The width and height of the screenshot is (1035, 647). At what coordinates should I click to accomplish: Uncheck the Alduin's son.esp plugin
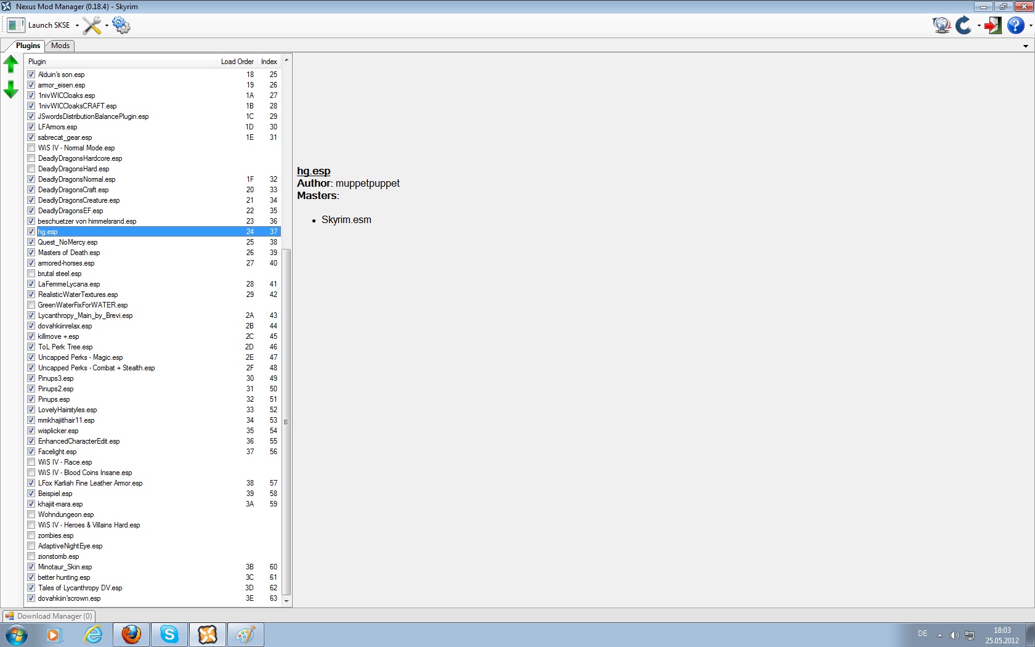tap(31, 75)
